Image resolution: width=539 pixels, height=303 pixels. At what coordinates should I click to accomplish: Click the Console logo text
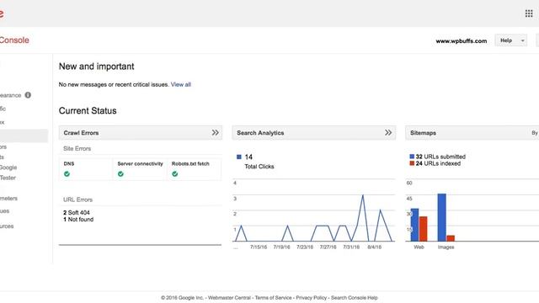click(x=14, y=40)
